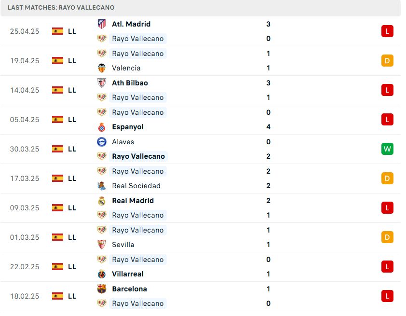Click the Atl. Madrid club crest

coord(101,24)
